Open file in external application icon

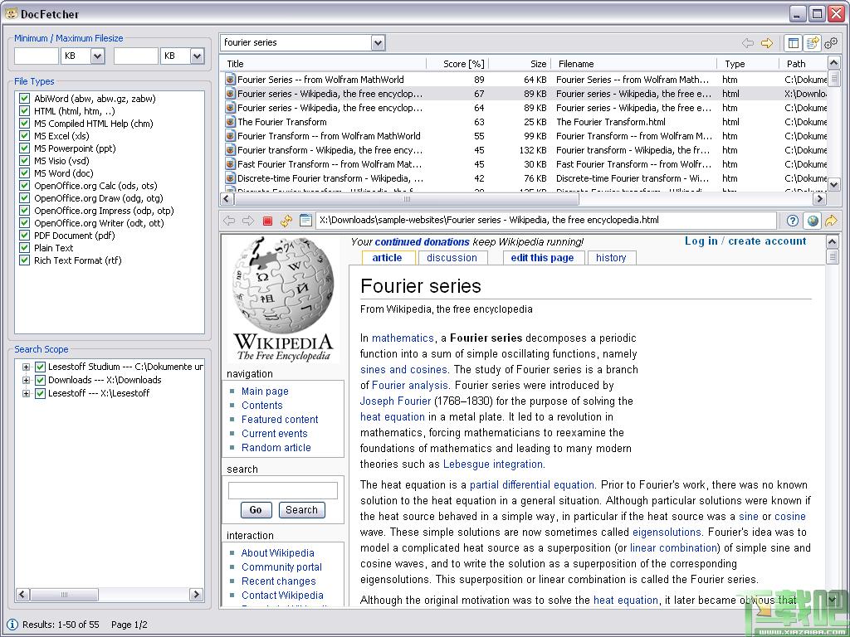[830, 221]
